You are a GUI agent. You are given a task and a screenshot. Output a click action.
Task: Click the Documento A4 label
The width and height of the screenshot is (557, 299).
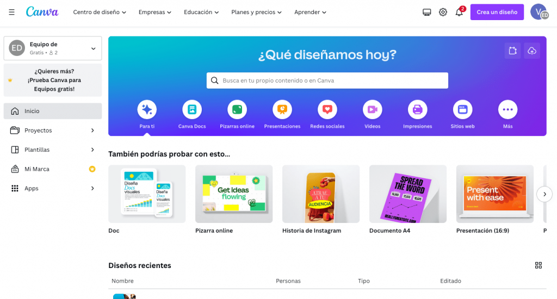pyautogui.click(x=389, y=231)
